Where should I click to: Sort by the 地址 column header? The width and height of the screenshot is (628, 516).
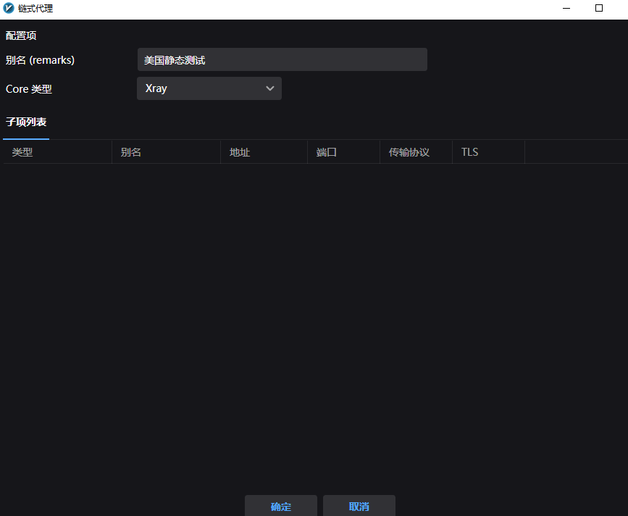[x=264, y=152]
